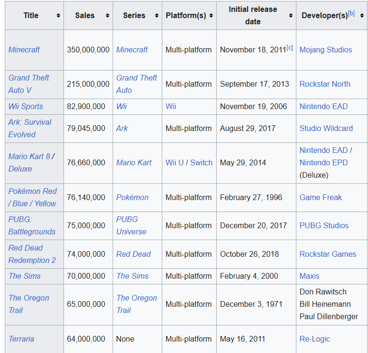Open The Sims title link
This screenshot has width=368, height=353.
click(25, 276)
